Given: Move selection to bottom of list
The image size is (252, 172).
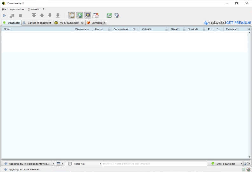Looking at the screenshot, I should click(58, 15).
